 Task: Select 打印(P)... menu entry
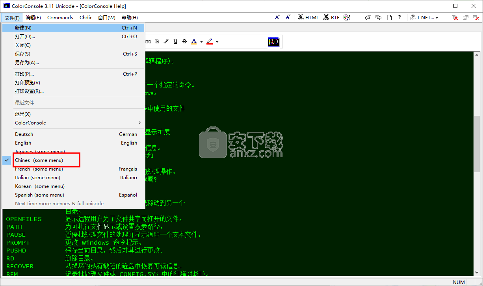point(74,74)
